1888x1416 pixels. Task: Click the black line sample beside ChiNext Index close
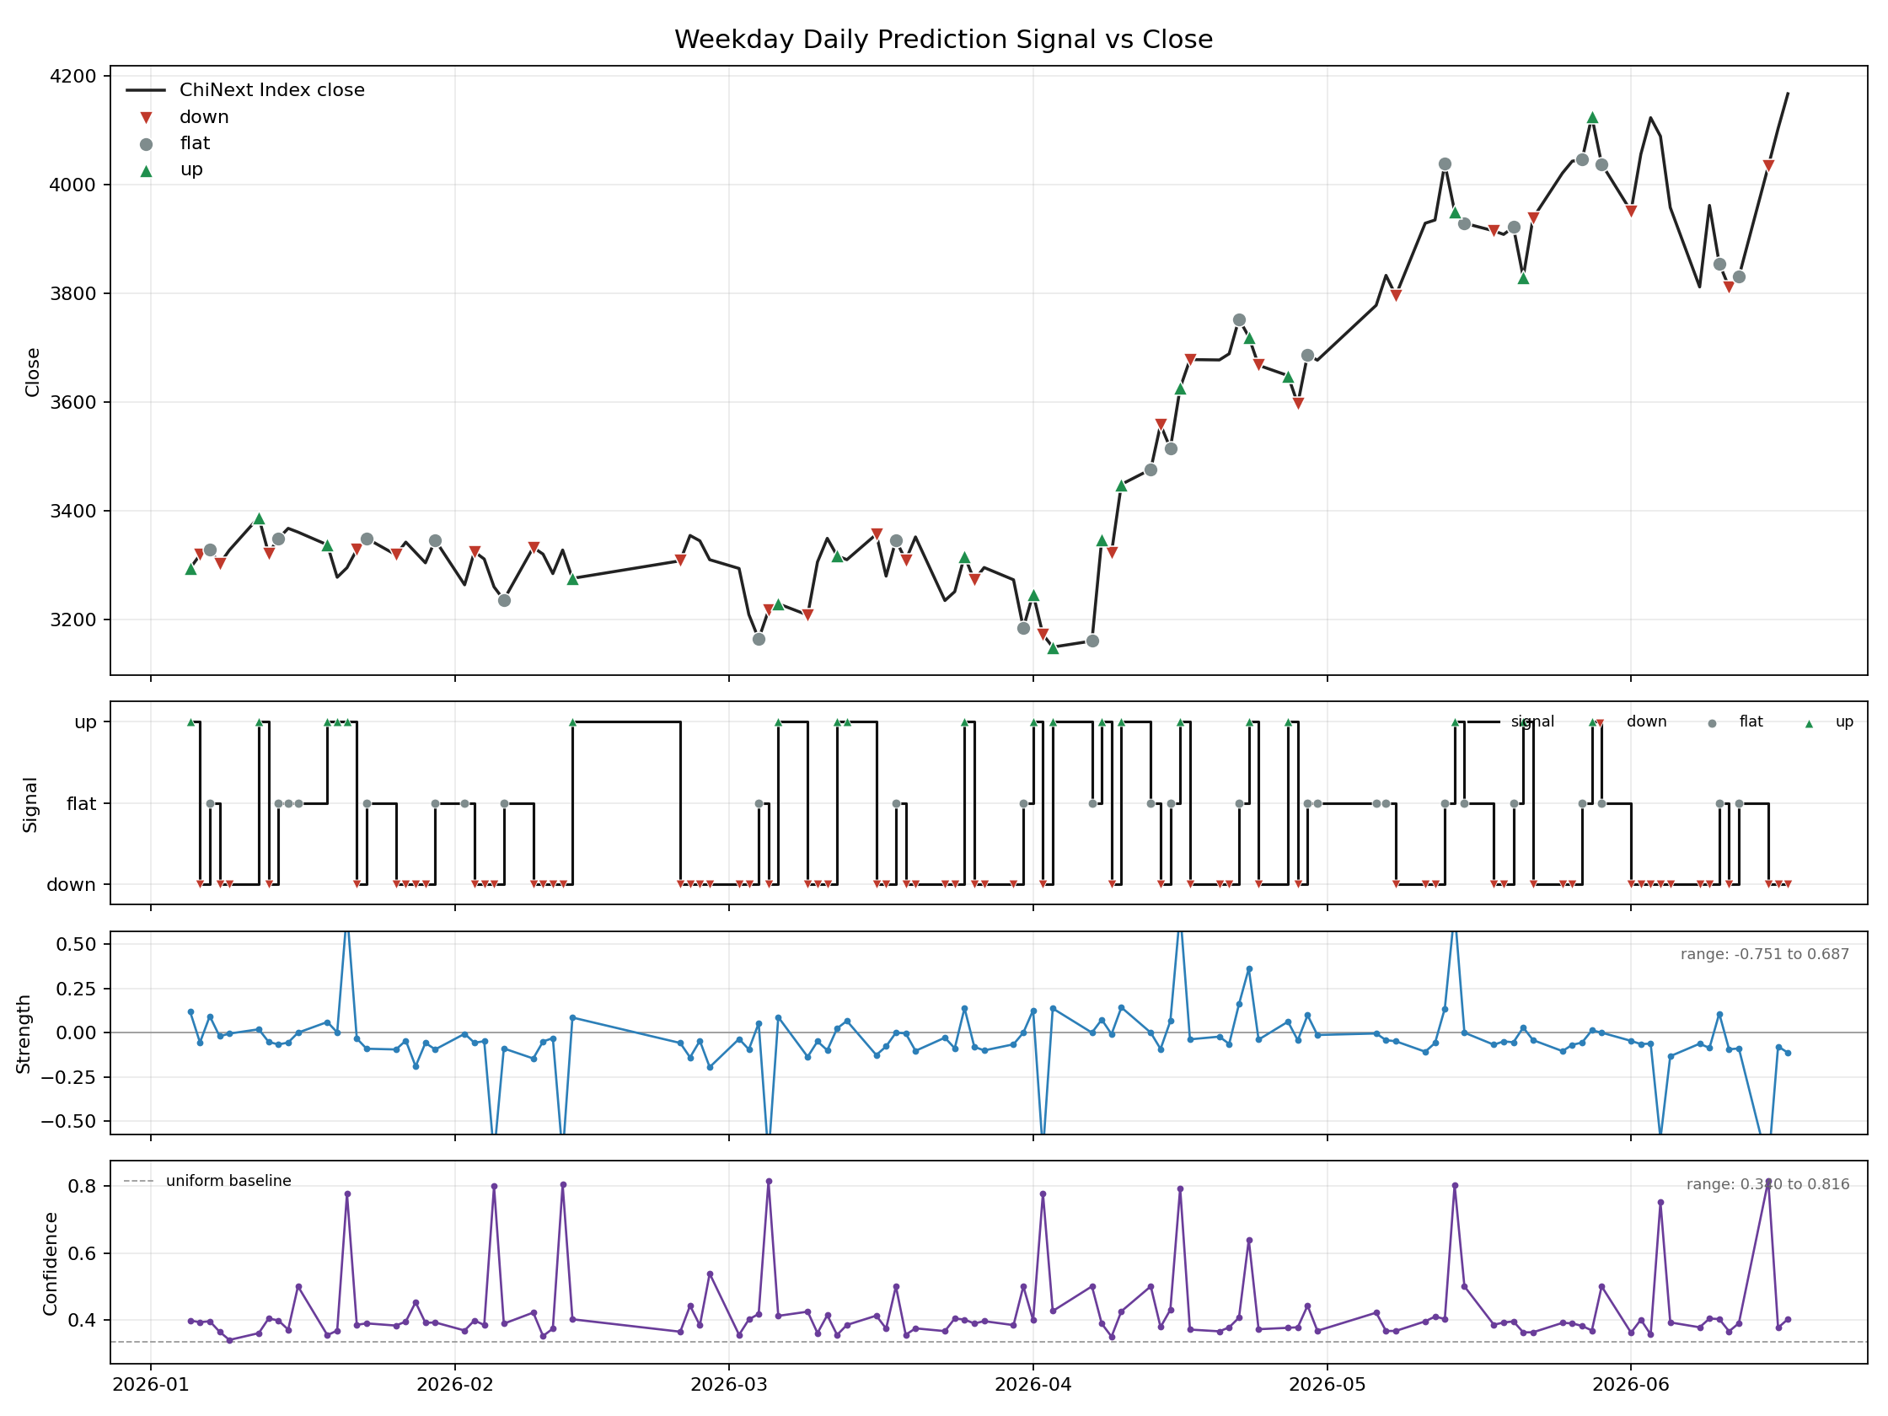146,90
